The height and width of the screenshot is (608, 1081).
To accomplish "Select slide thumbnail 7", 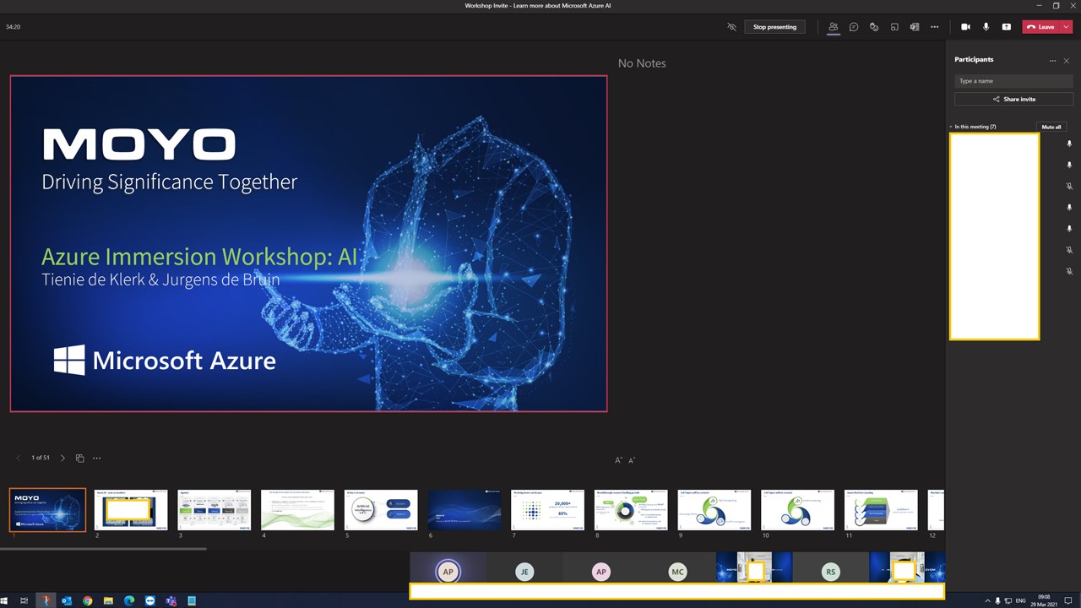I will pyautogui.click(x=547, y=510).
